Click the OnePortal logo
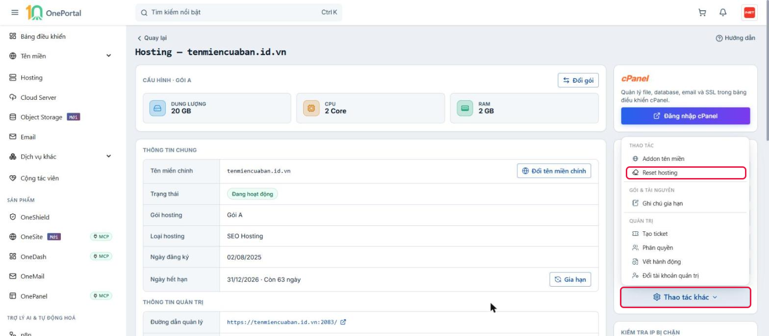Screen dimensions: 769x336 coord(54,13)
